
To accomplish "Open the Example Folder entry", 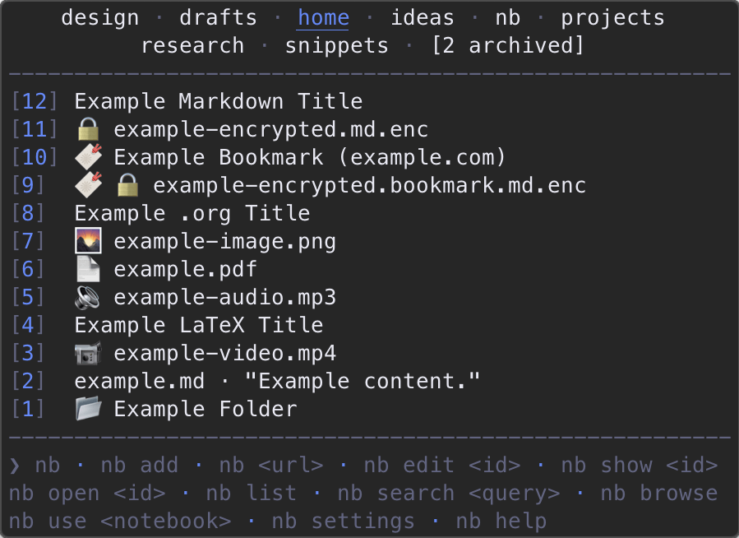I will pos(206,410).
